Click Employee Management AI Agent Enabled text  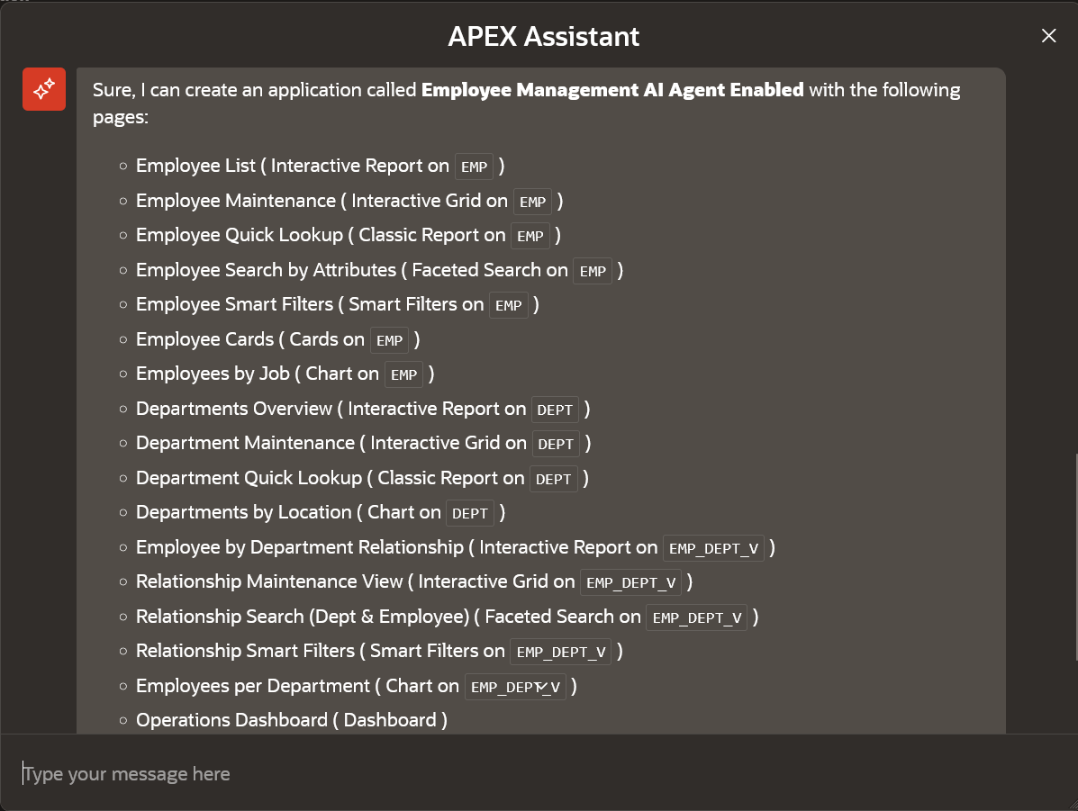tap(612, 90)
